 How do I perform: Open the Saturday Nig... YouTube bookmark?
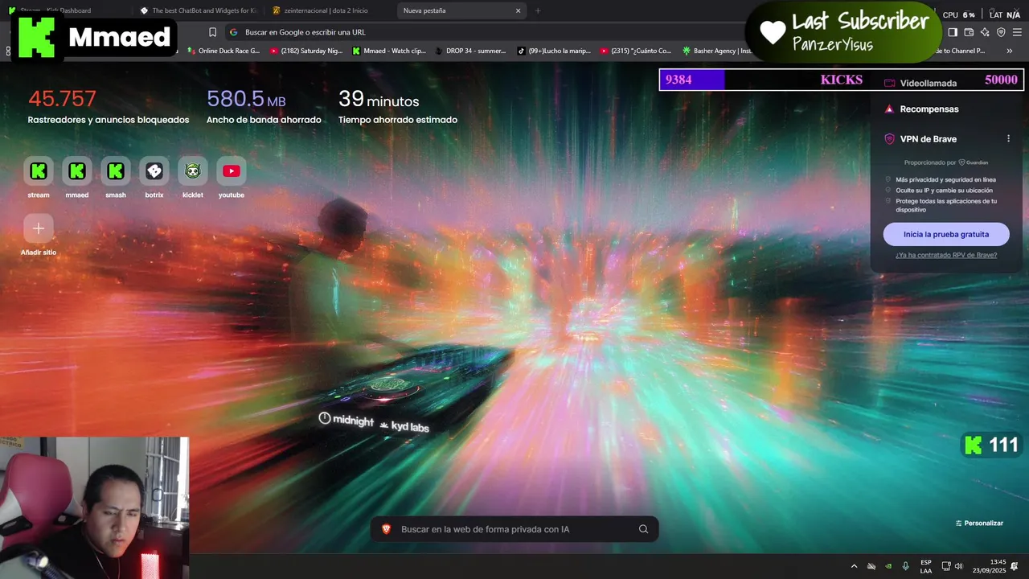click(x=306, y=51)
